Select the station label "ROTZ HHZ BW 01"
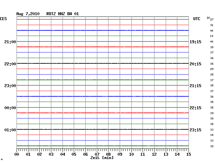Image resolution: width=215 pixels, height=163 pixels. click(x=63, y=14)
